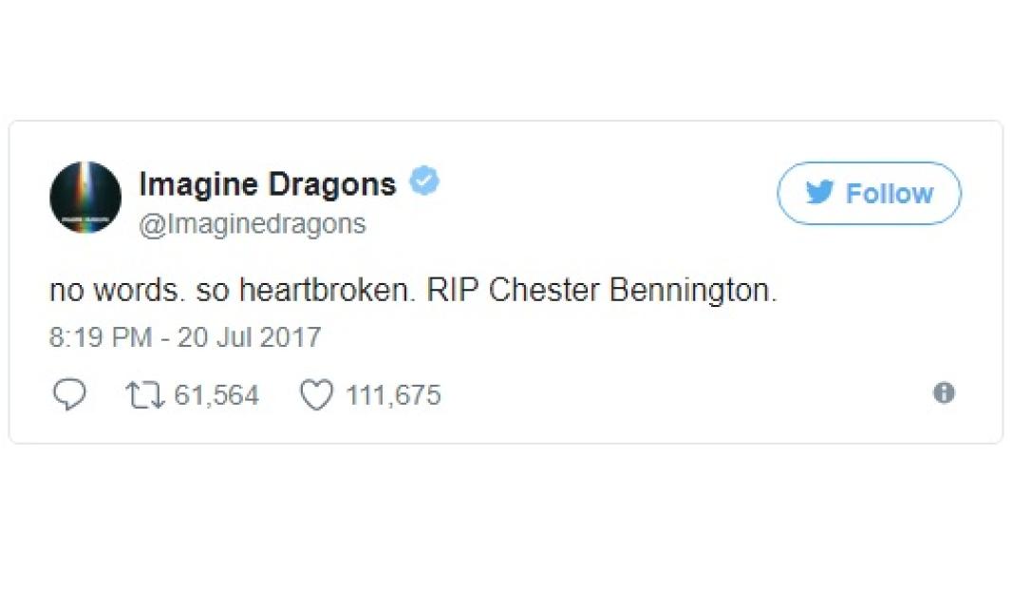Like the tweet with the heart icon
This screenshot has width=1013, height=590.
[x=316, y=395]
